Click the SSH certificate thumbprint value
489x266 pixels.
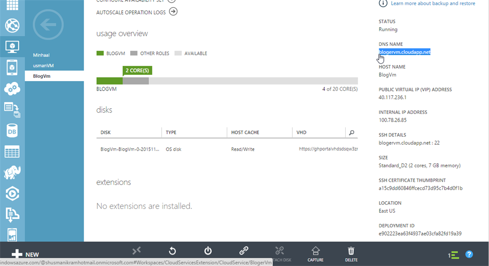click(420, 188)
